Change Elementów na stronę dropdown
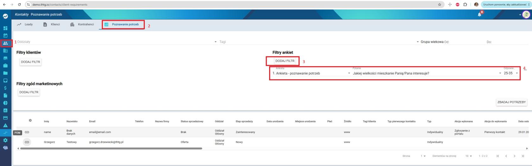532x166 pixels. point(469,156)
